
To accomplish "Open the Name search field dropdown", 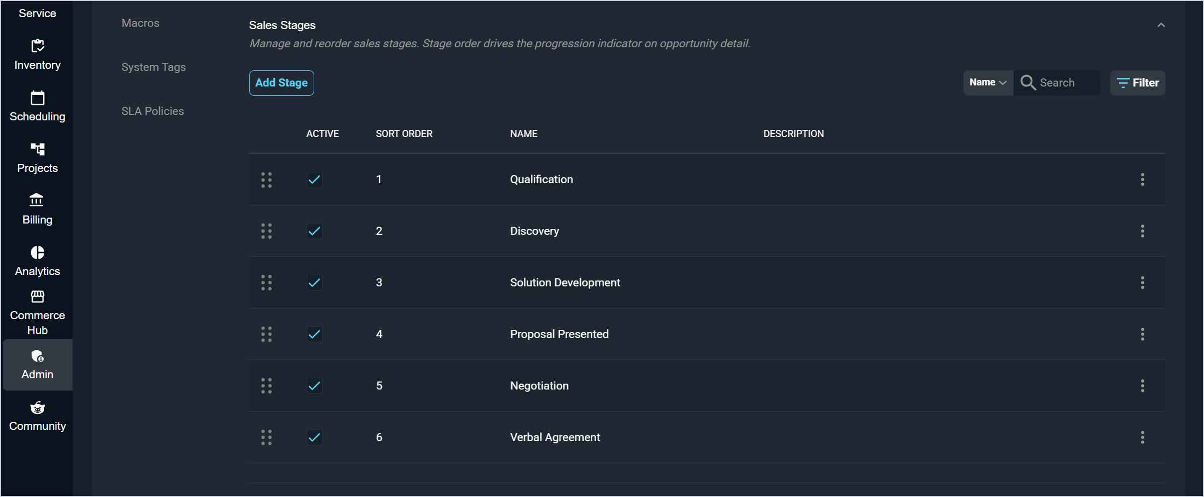I will [x=988, y=83].
